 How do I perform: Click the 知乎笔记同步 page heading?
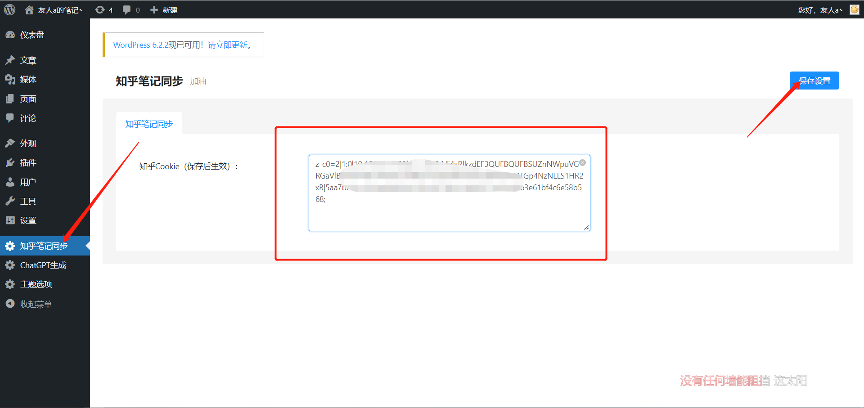(149, 81)
